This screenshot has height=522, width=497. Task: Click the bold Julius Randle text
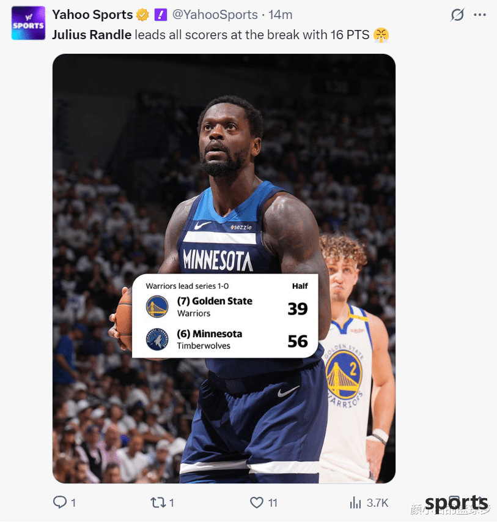click(x=92, y=35)
